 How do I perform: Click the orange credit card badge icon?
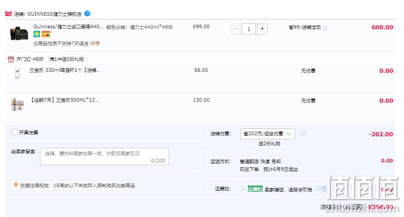46,34
